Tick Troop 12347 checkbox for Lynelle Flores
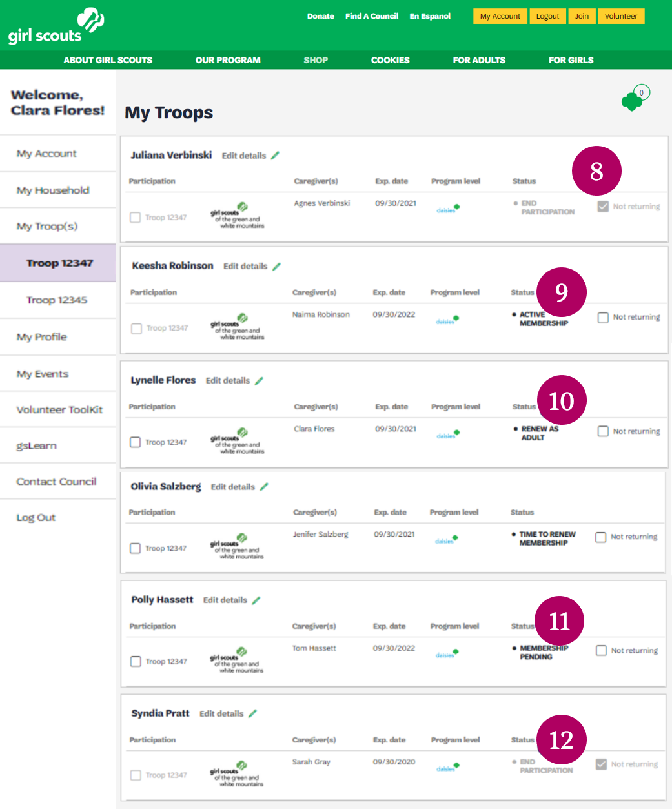672x809 pixels. point(135,442)
